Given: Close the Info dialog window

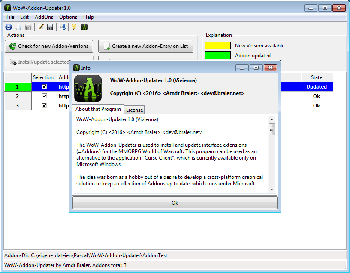Looking at the screenshot, I should (270, 68).
